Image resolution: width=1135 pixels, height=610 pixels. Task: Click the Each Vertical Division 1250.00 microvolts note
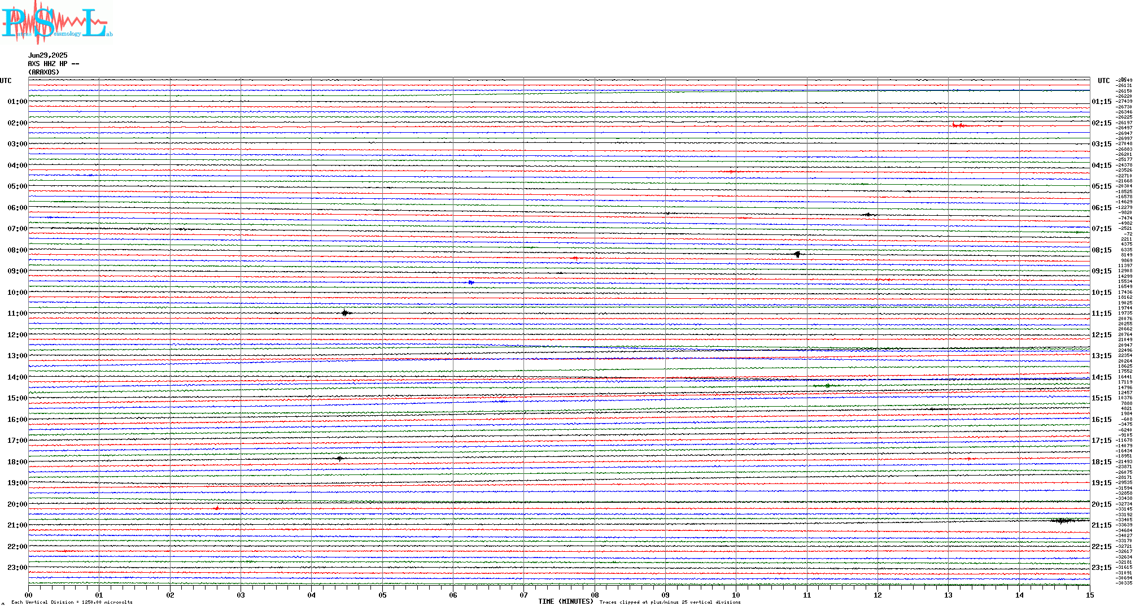point(72,602)
